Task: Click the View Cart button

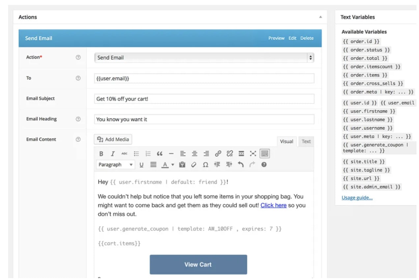Action: click(x=198, y=265)
